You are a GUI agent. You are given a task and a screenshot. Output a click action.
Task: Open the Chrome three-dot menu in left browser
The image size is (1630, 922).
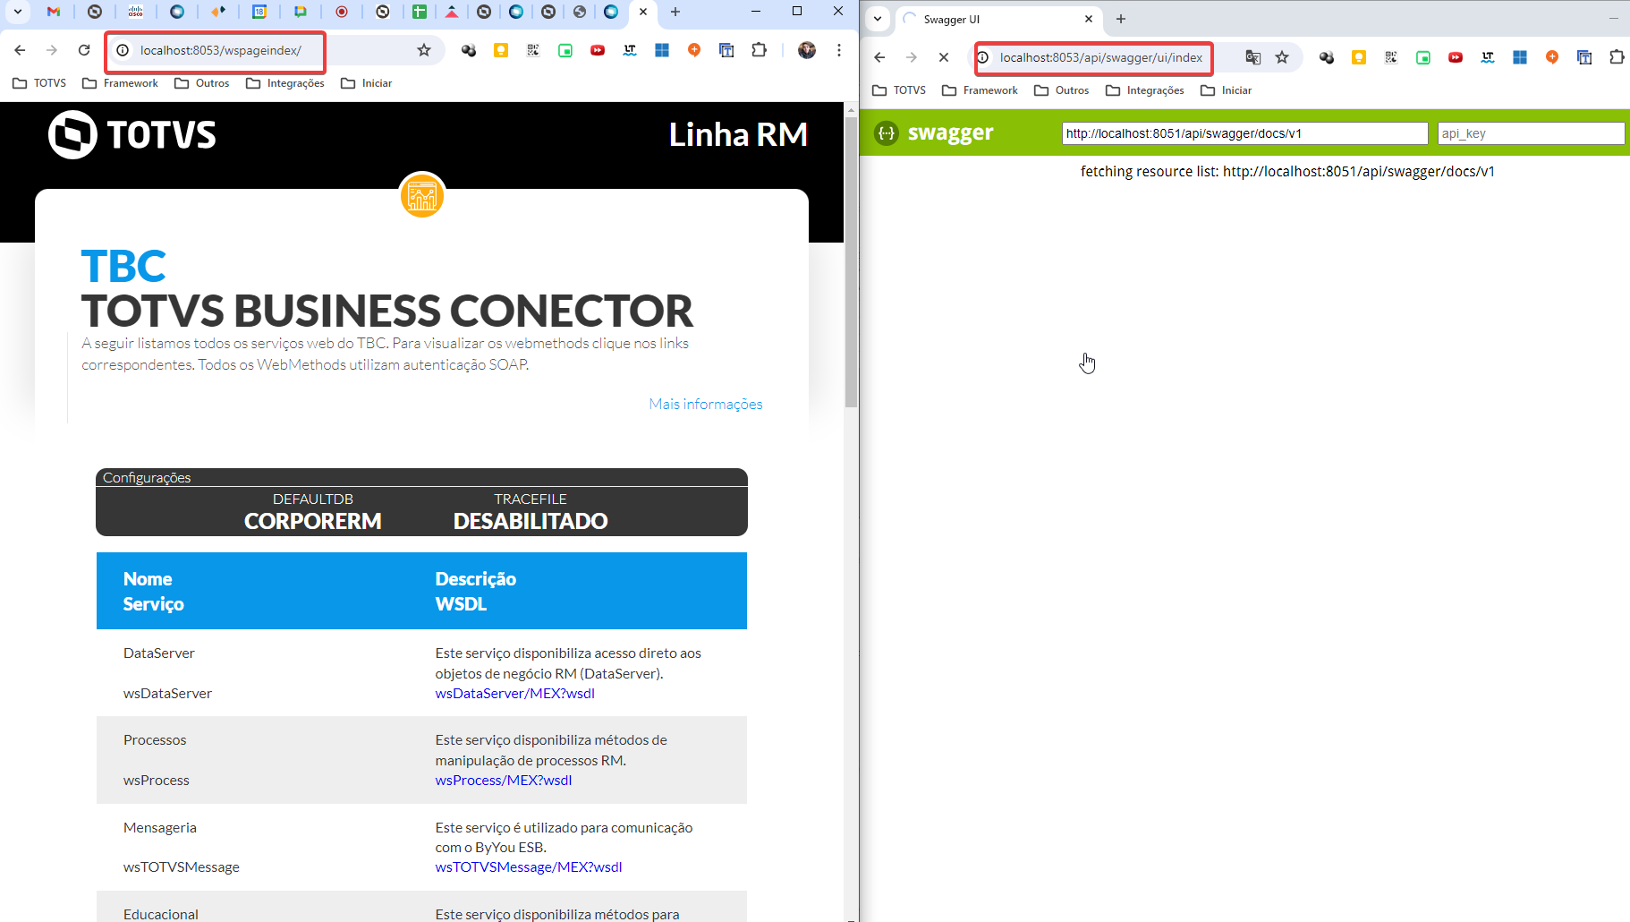(839, 50)
